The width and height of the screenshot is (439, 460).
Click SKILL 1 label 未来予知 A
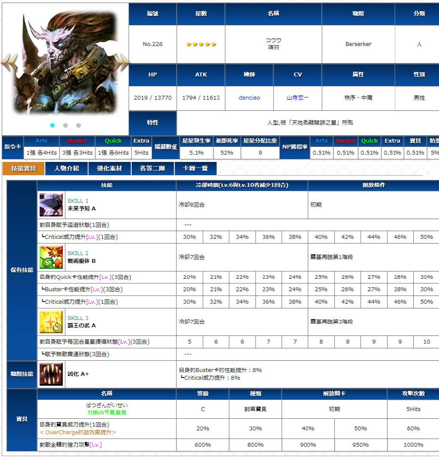pos(81,209)
